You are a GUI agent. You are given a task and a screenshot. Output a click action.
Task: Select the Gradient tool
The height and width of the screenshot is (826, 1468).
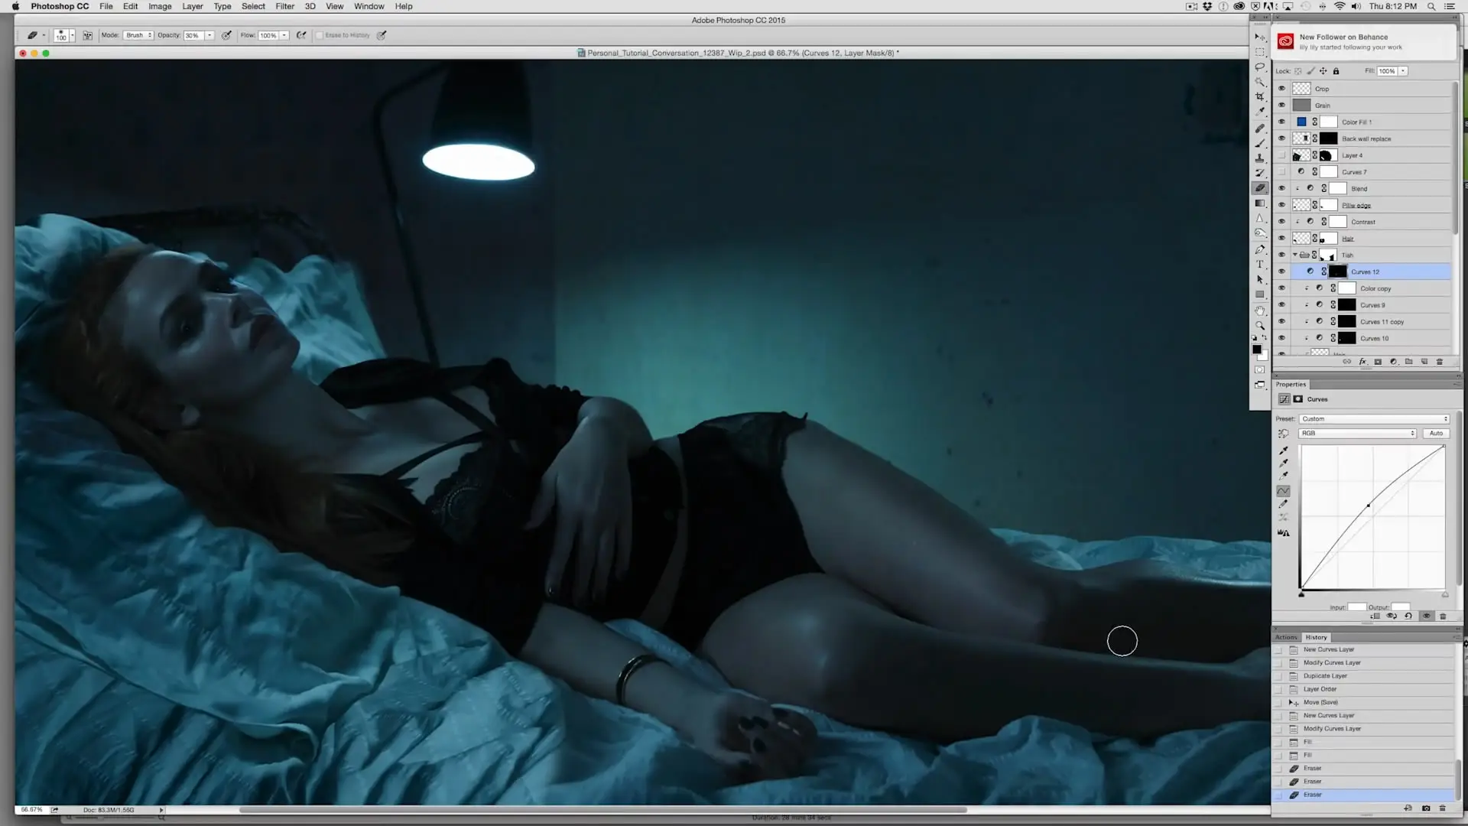(x=1259, y=203)
